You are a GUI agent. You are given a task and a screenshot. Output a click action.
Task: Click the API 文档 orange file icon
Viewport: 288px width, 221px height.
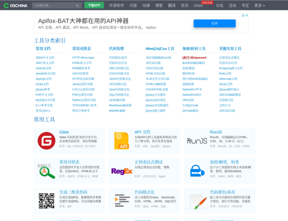pyautogui.click(x=121, y=141)
